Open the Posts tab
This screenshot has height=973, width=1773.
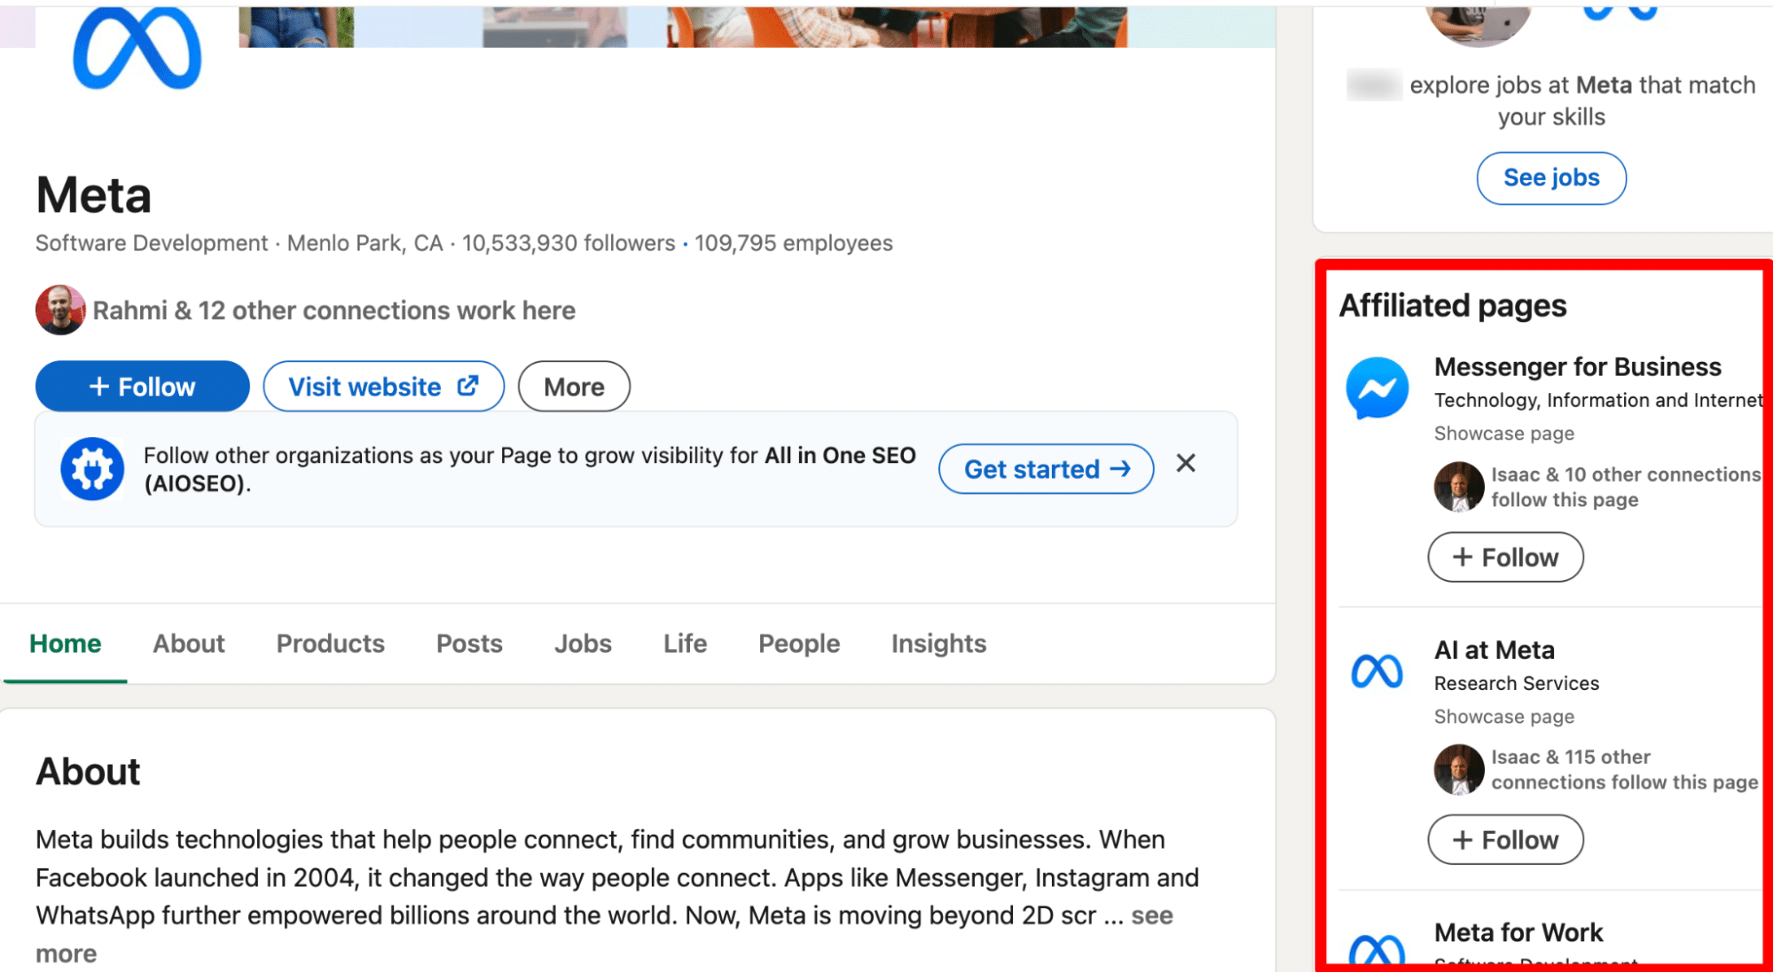pyautogui.click(x=469, y=644)
